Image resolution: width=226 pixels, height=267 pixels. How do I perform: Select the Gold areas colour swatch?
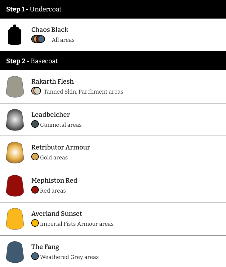click(x=35, y=157)
